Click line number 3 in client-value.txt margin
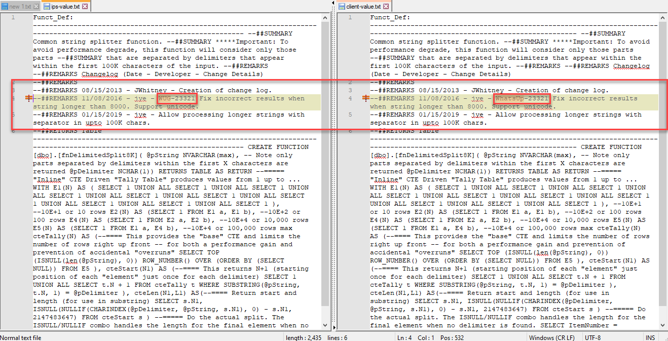The image size is (668, 341). 350,90
